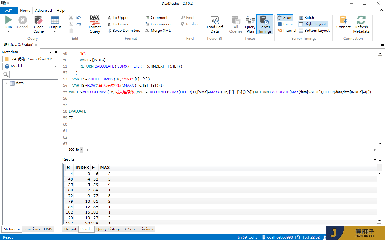Comment the selected lines
The width and height of the screenshot is (385, 240).
click(156, 18)
